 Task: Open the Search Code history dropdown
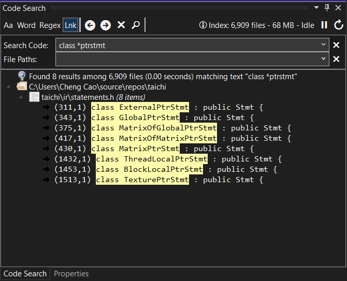click(323, 45)
